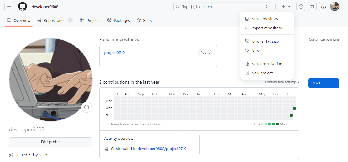Open the notifications inbox icon

point(324,7)
